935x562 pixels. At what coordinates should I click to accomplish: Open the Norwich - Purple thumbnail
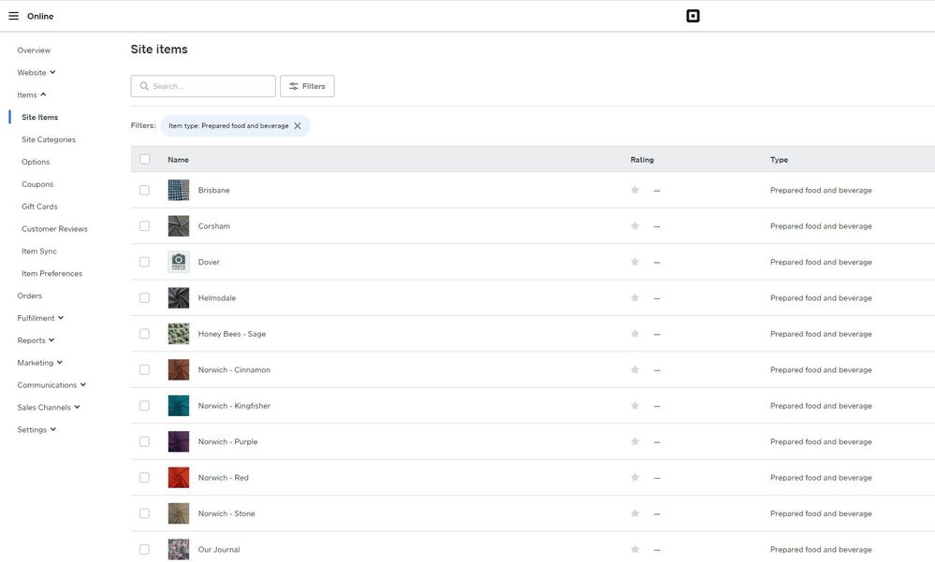[x=178, y=441]
